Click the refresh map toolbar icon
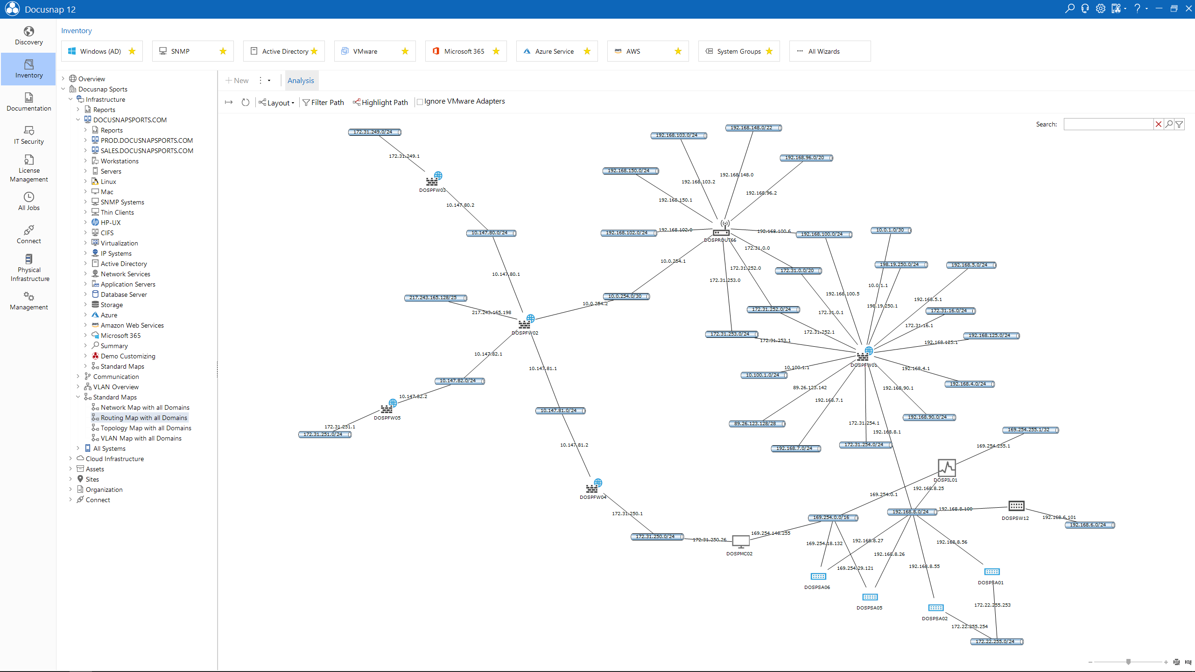Screen dimensions: 1195x672 245,102
